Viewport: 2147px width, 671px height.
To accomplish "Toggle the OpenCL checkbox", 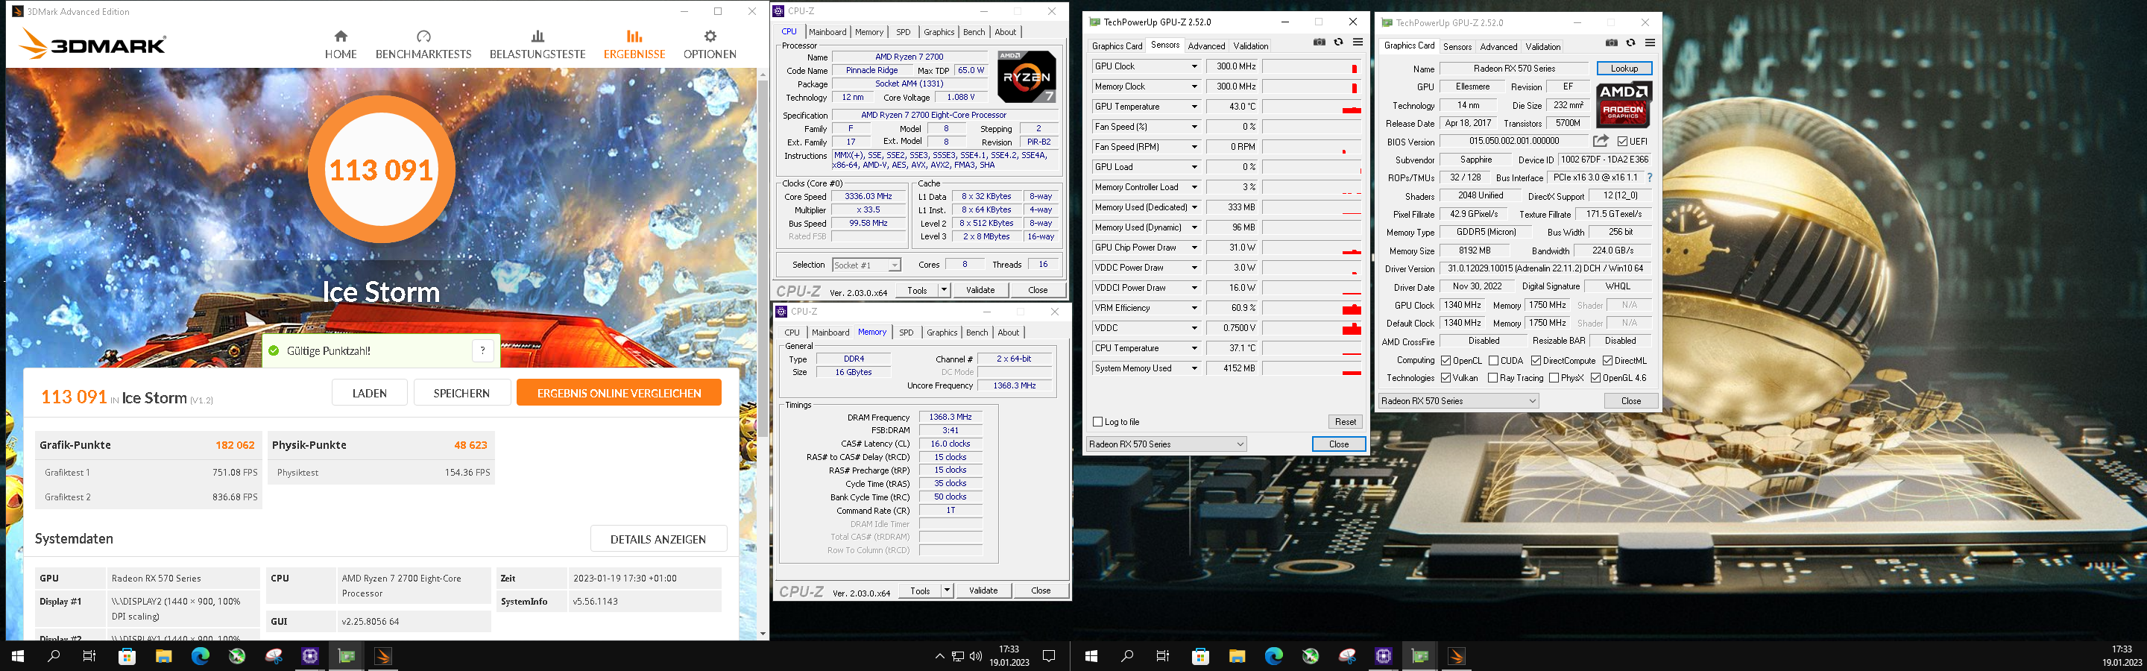I will pos(1446,361).
